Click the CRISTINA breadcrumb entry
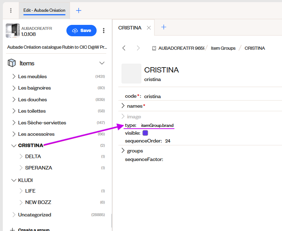 coord(255,48)
